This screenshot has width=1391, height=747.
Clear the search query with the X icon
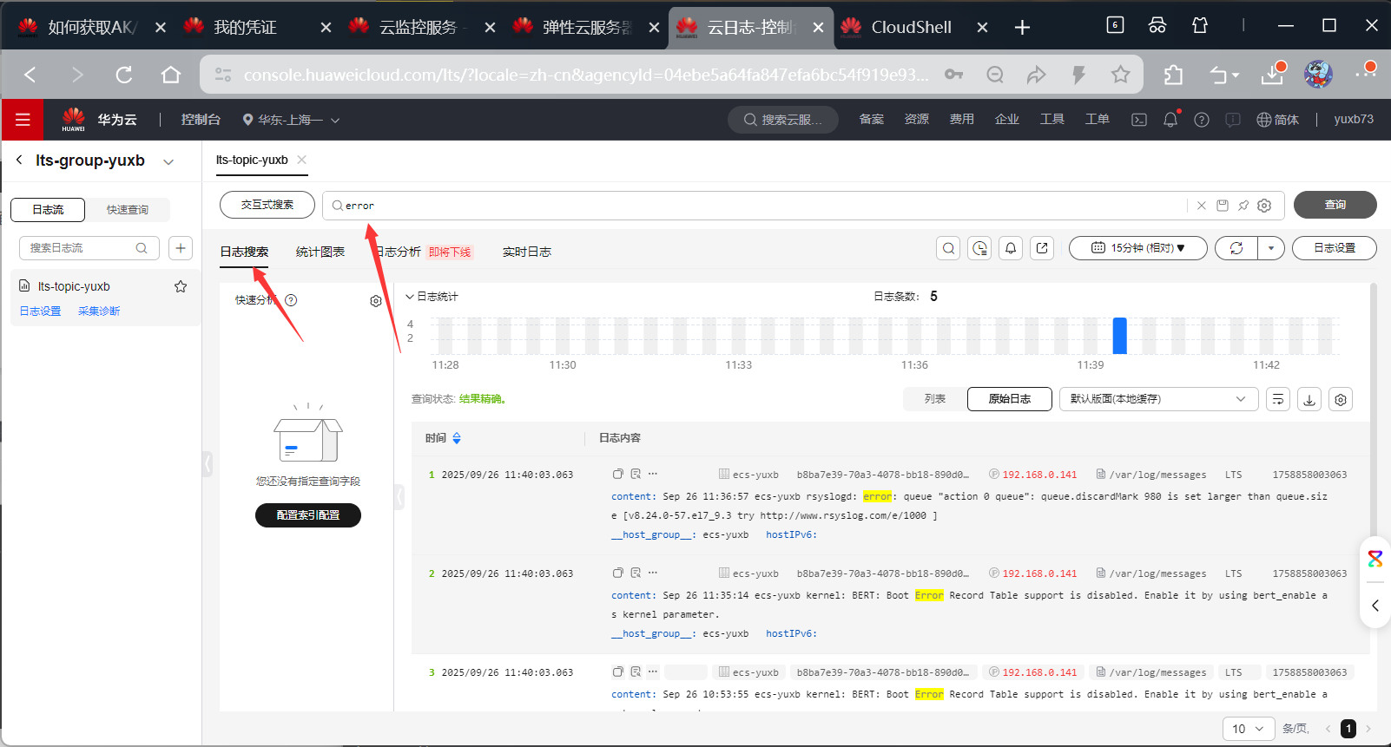pos(1202,206)
